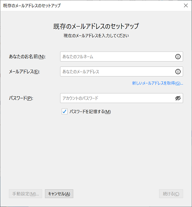The image size is (192, 207).
Task: Click the large 既存のメールアドレスのセットアップ heading
Action: [x=96, y=26]
